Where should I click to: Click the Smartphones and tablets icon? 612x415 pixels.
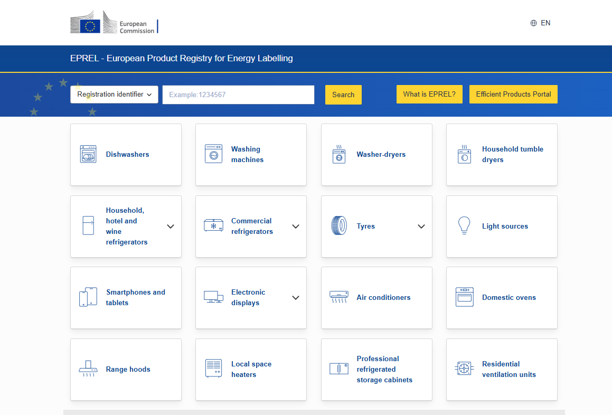(88, 297)
